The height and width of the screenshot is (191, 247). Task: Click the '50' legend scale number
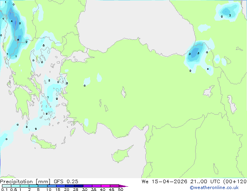[x=121, y=189]
